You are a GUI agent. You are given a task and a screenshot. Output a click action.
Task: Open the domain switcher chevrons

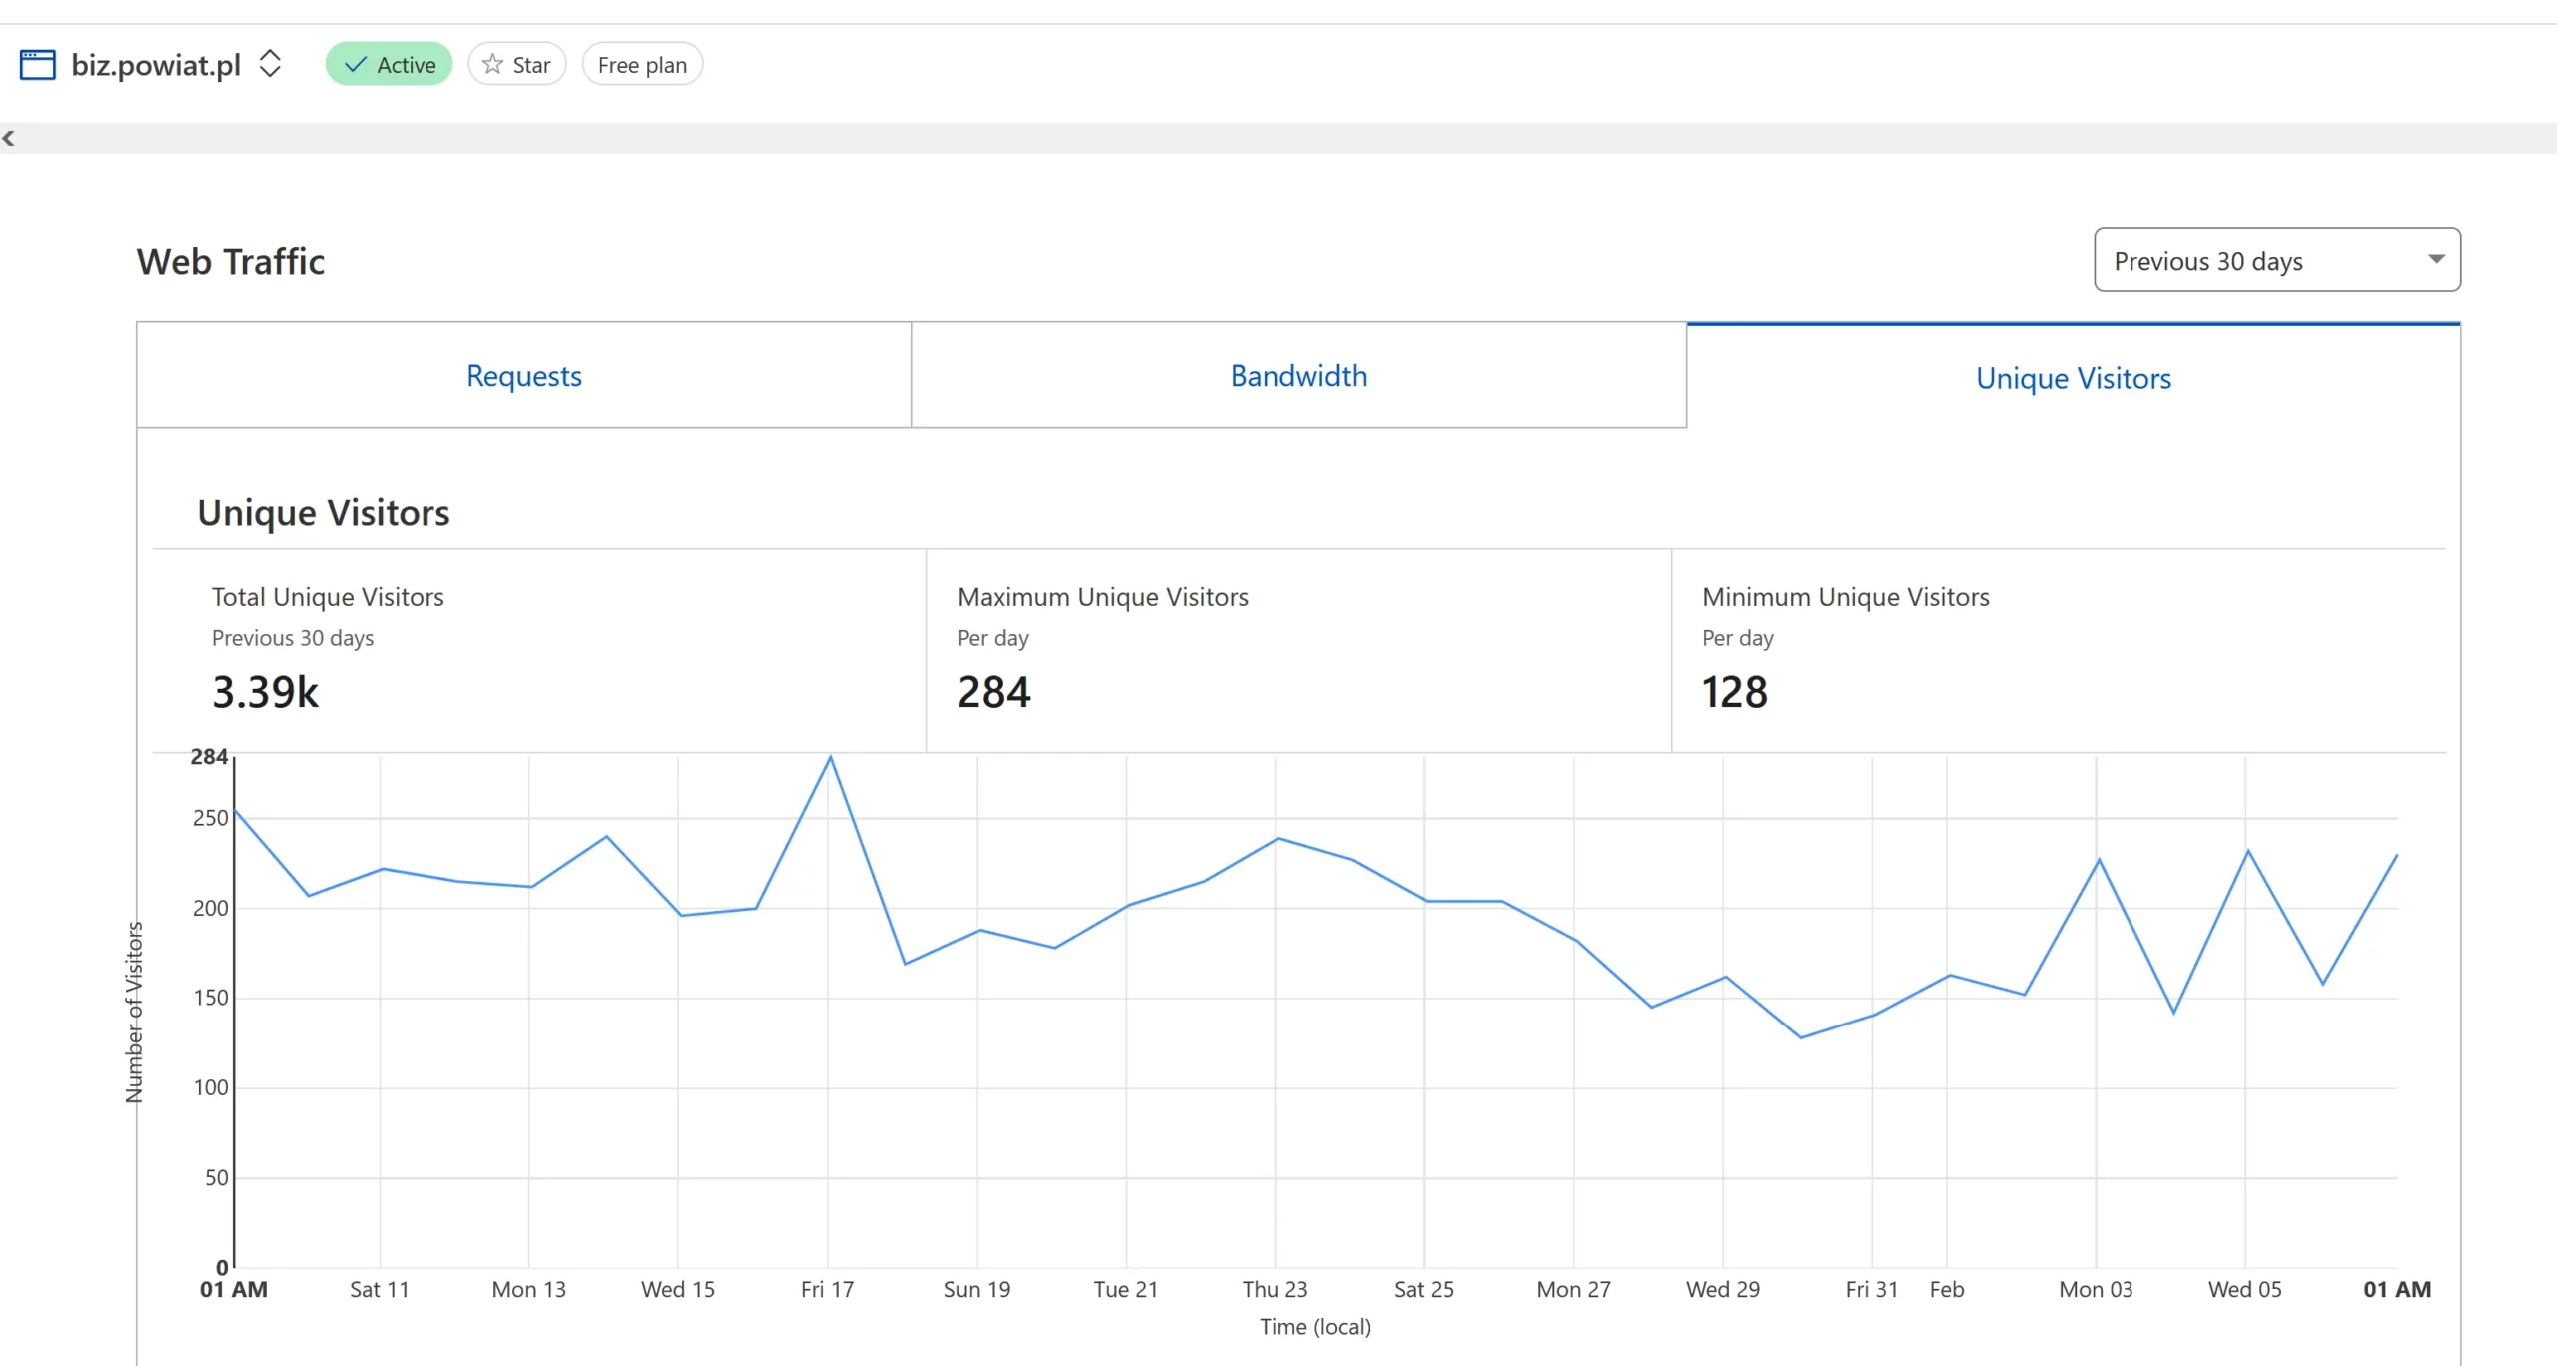(270, 64)
